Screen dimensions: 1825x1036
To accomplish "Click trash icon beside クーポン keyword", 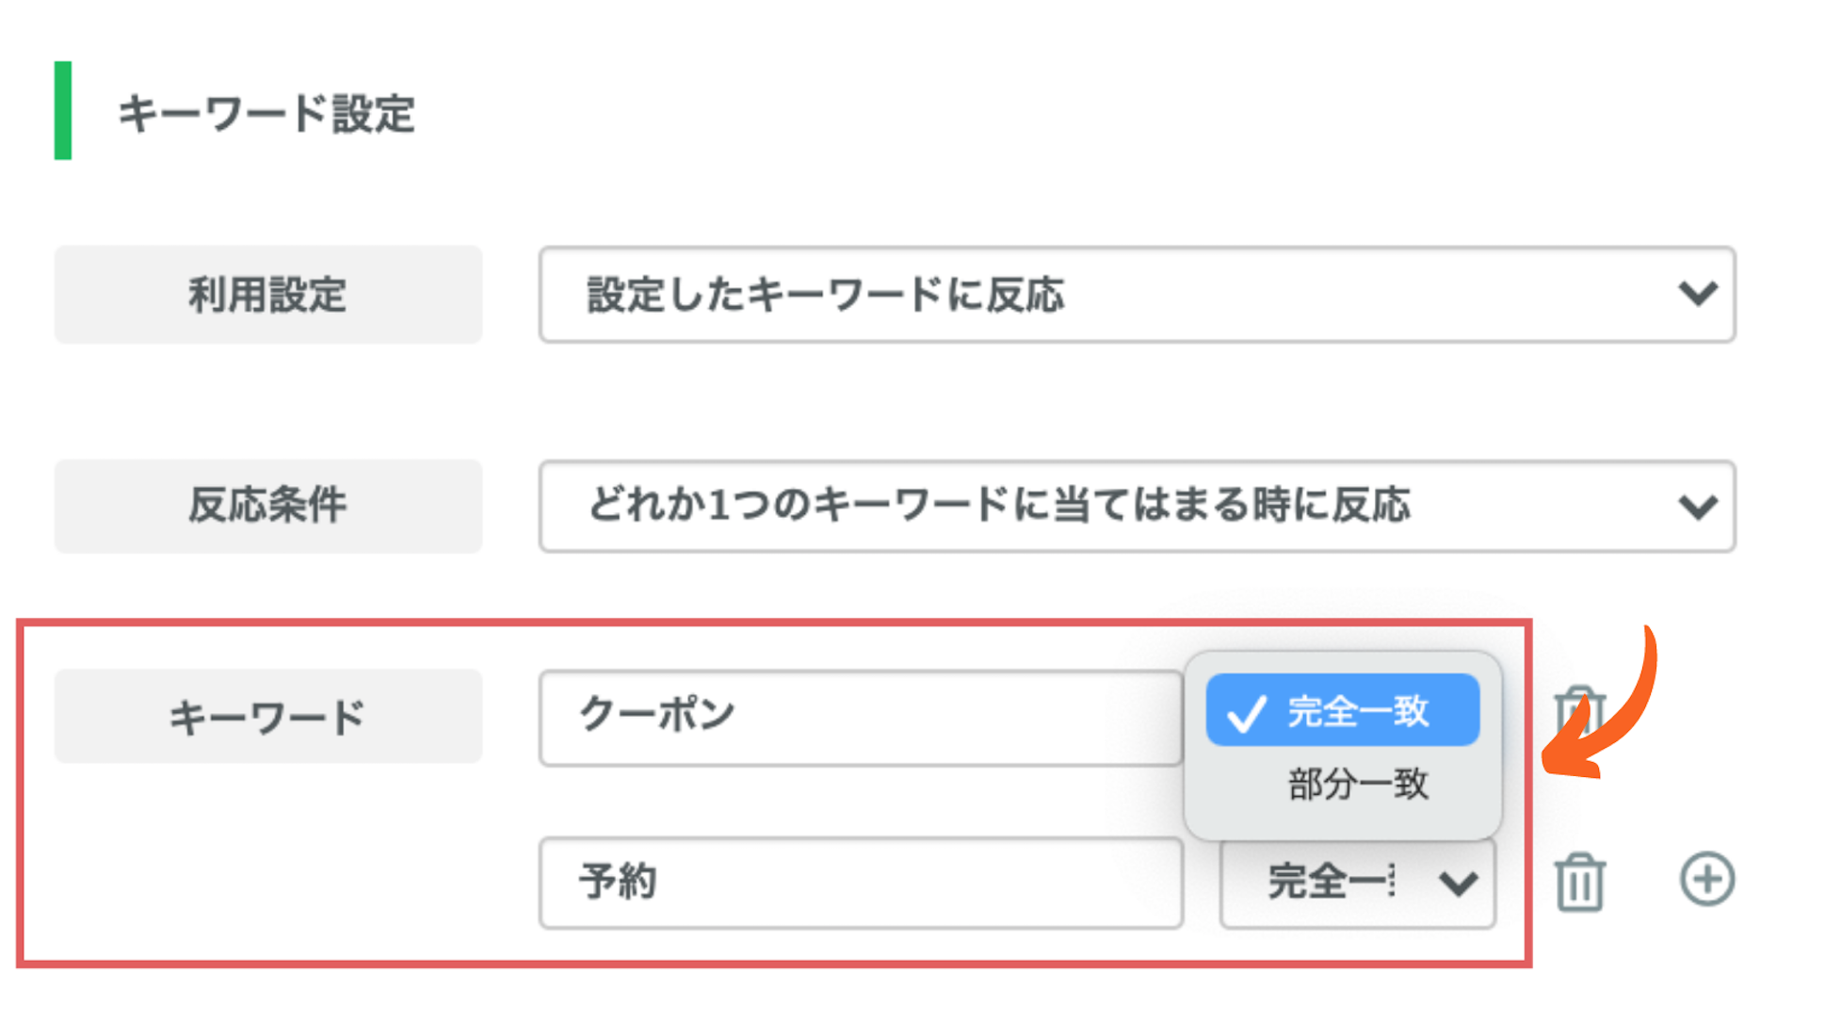I will pos(1579,709).
